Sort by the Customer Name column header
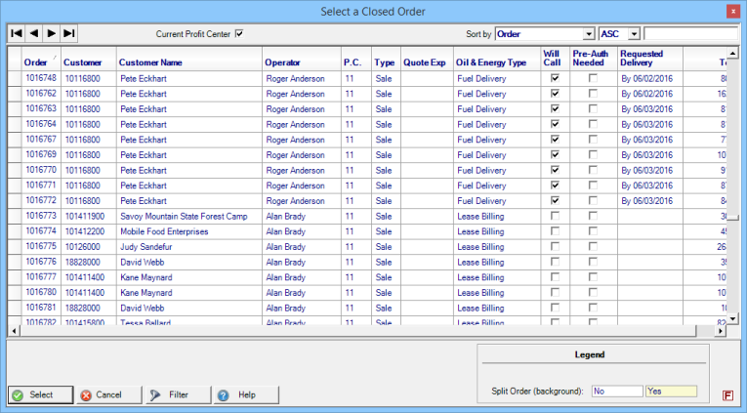747x413 pixels. coord(150,62)
